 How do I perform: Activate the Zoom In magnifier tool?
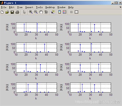point(31,12)
